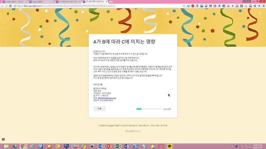Click red Opera-style O extension icon
This screenshot has height=149, width=266.
pos(215,6)
